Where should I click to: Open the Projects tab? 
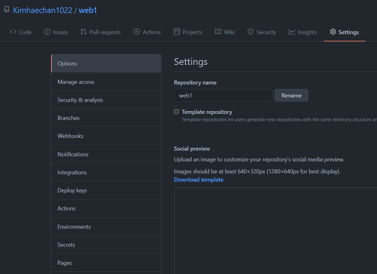tap(188, 32)
